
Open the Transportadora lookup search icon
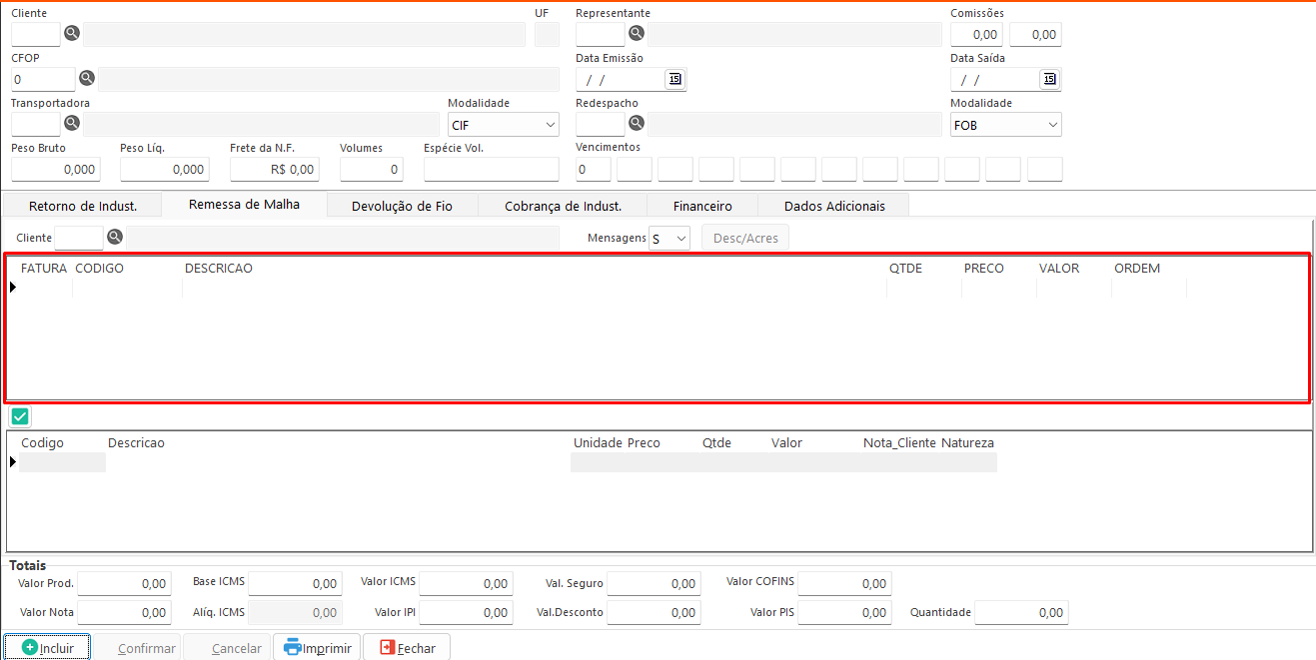pos(72,124)
